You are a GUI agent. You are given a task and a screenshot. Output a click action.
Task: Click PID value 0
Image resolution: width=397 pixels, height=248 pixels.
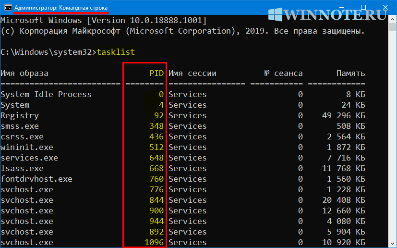click(x=161, y=94)
